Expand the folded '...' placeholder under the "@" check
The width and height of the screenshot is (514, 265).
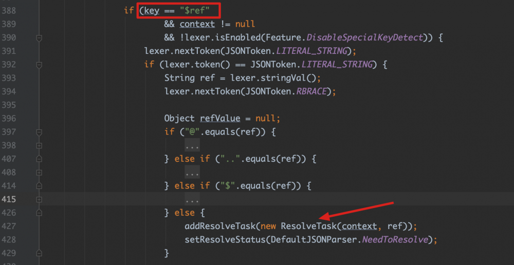(x=192, y=145)
